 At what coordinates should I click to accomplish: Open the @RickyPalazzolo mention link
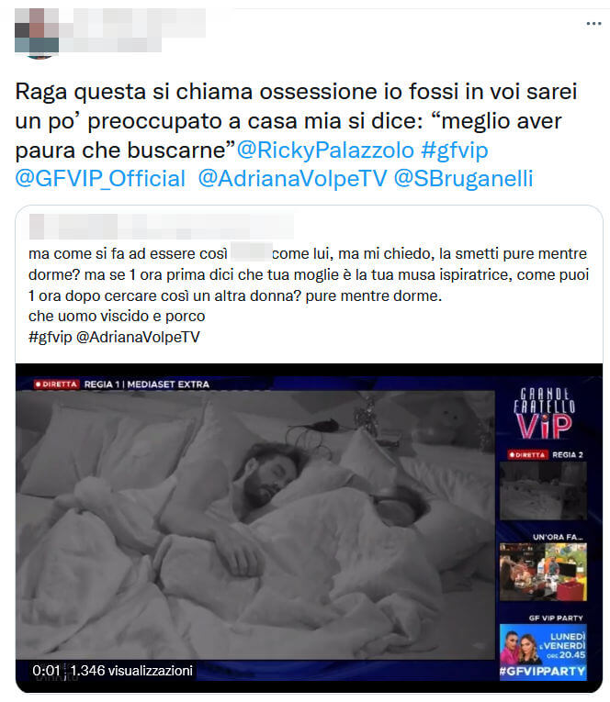pyautogui.click(x=325, y=150)
